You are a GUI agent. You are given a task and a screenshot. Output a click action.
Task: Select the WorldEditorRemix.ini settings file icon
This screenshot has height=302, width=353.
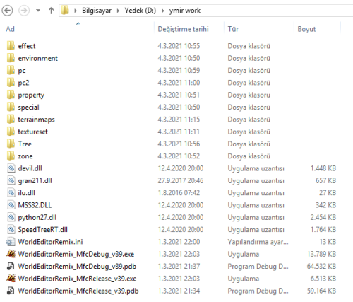(x=11, y=242)
